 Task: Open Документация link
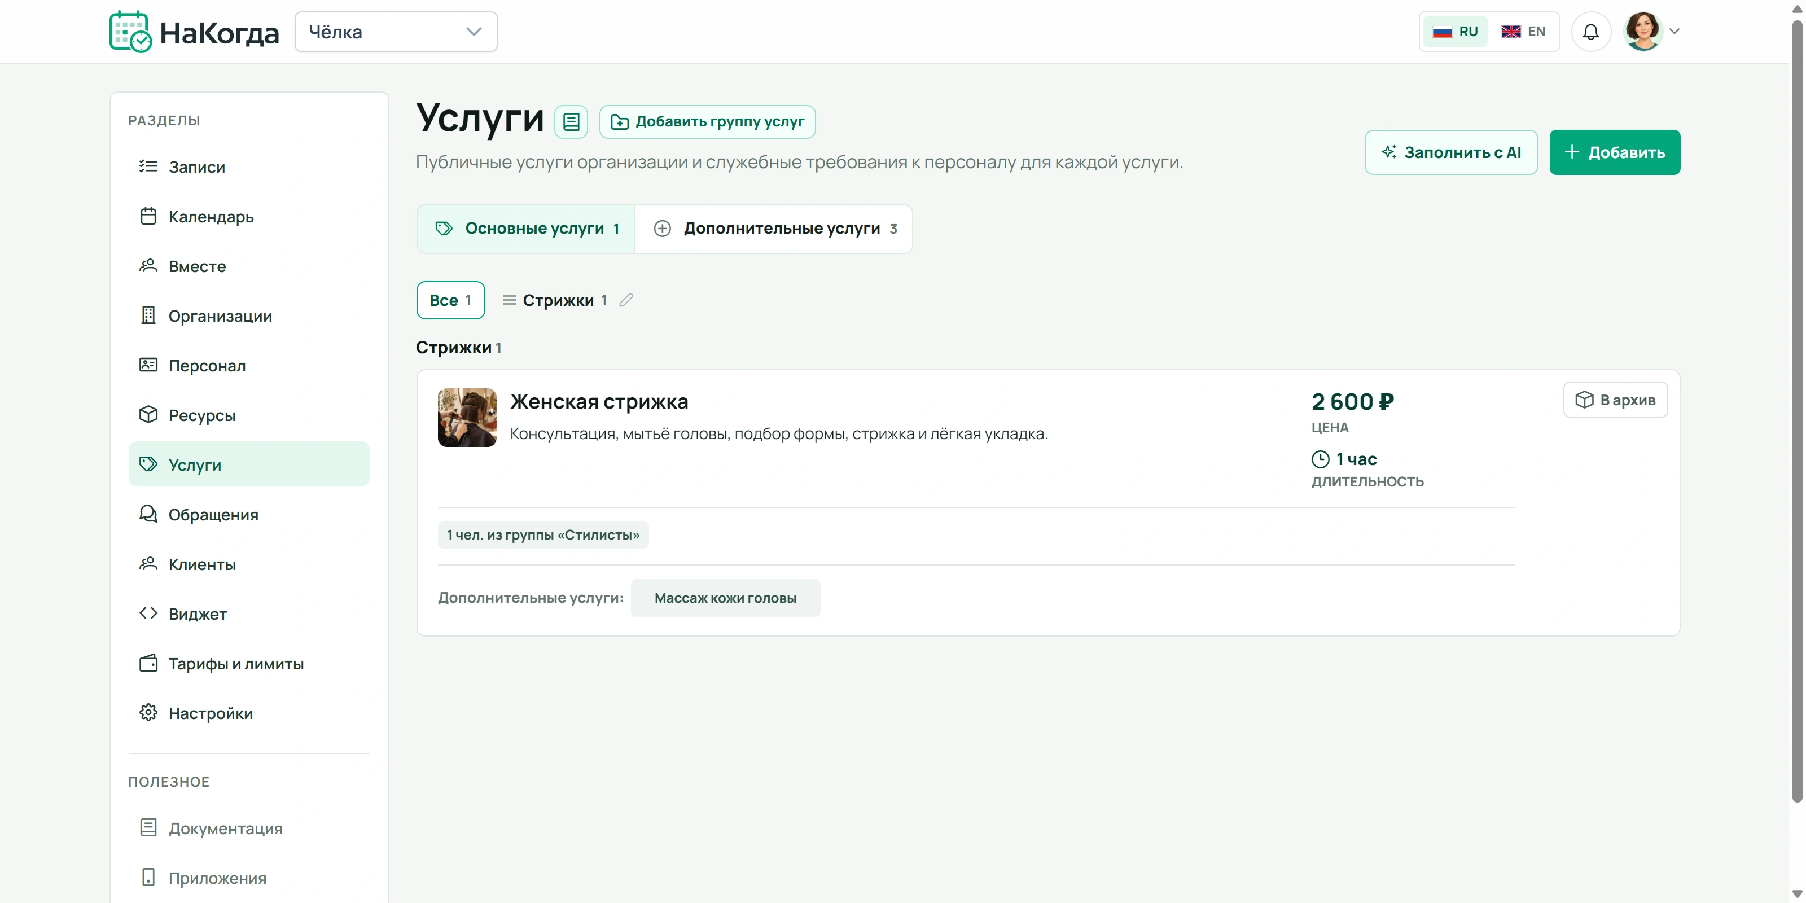click(249, 828)
